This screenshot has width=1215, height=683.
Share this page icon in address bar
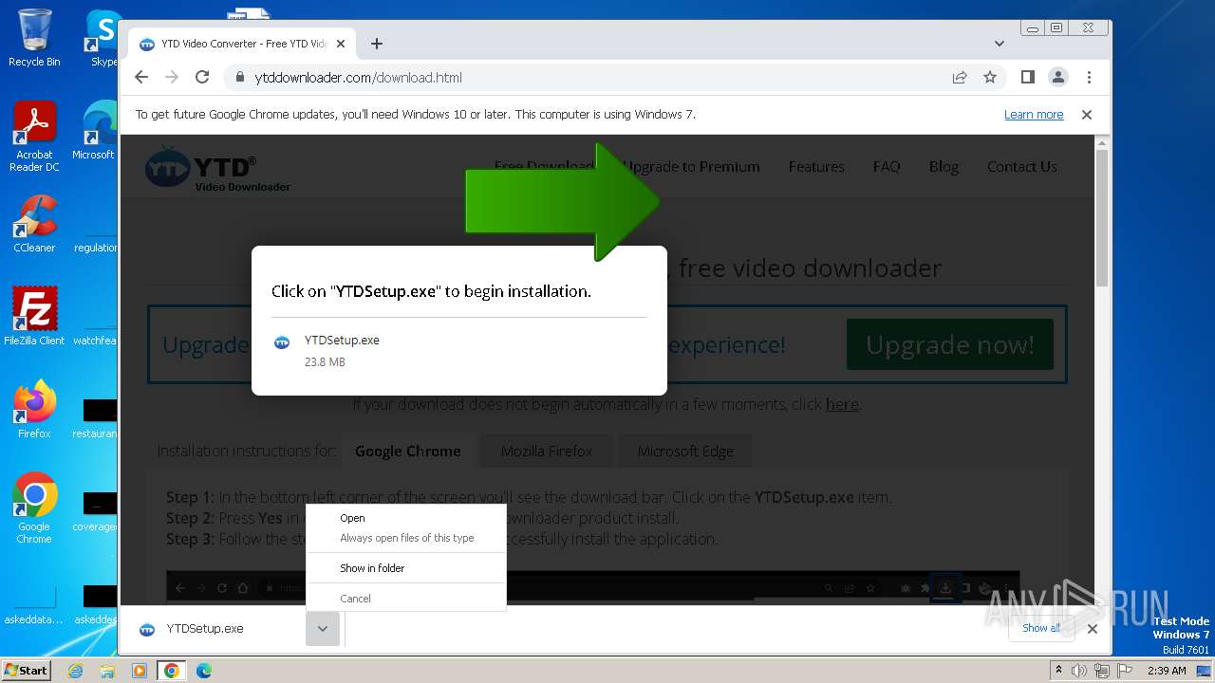[960, 78]
